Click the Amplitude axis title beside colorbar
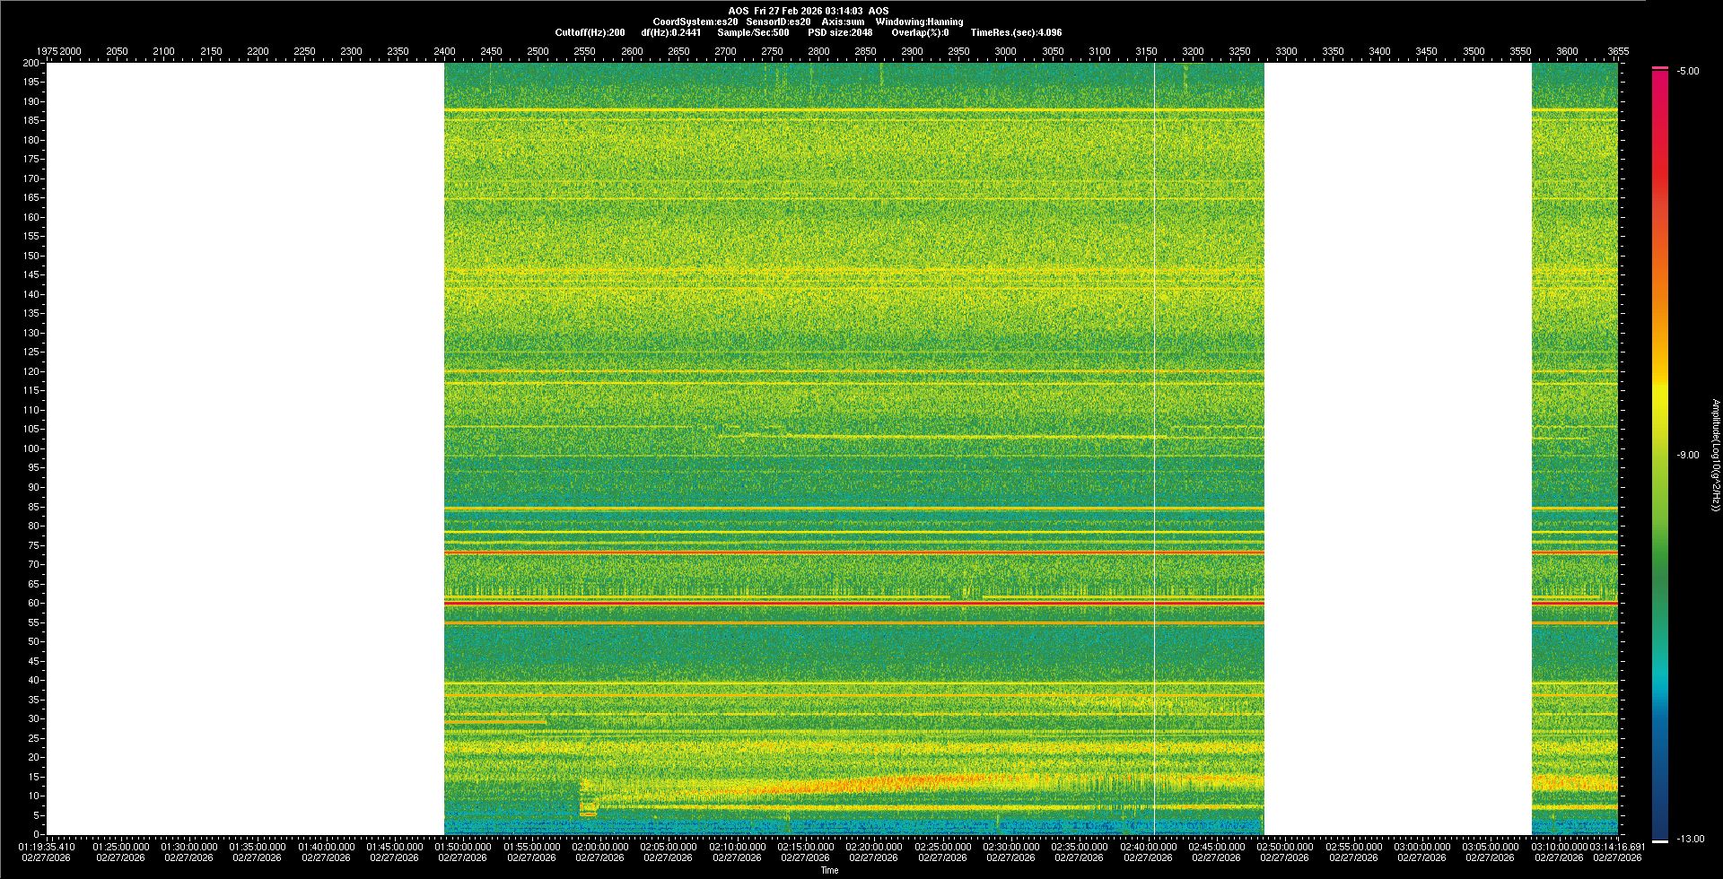 (x=1715, y=455)
